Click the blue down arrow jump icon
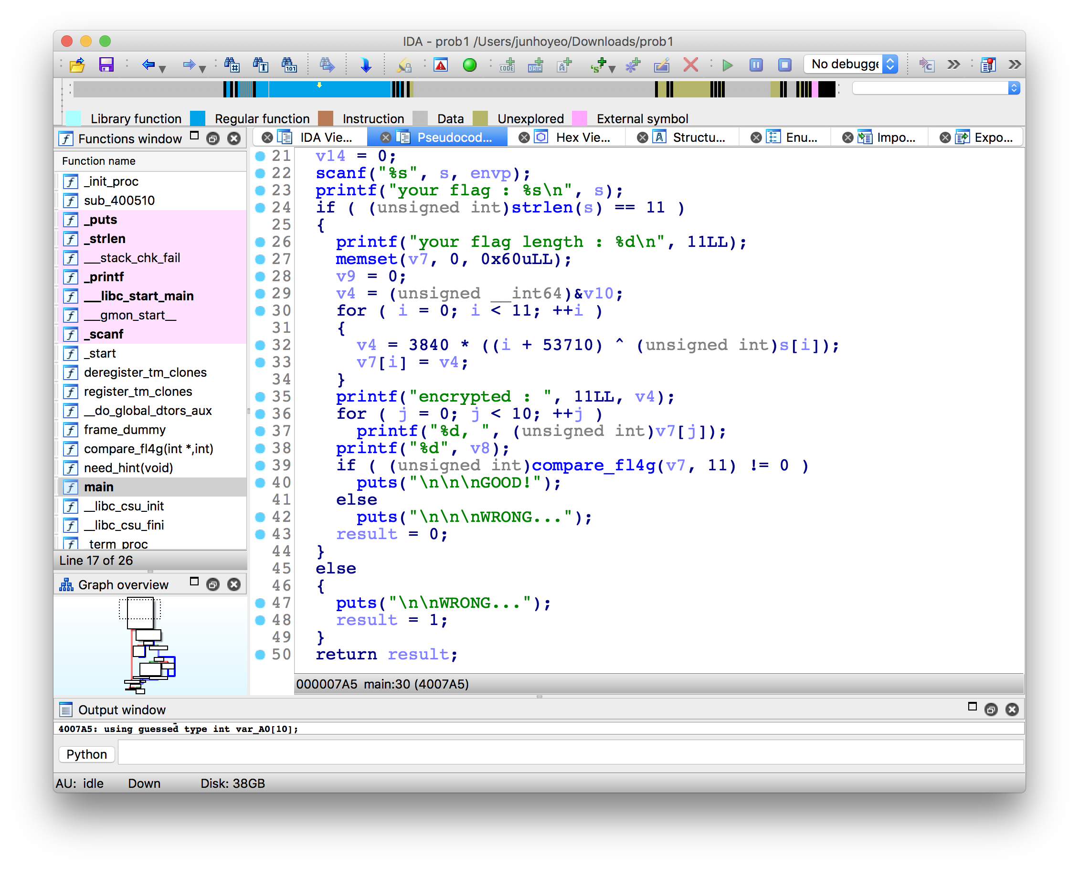 [366, 64]
